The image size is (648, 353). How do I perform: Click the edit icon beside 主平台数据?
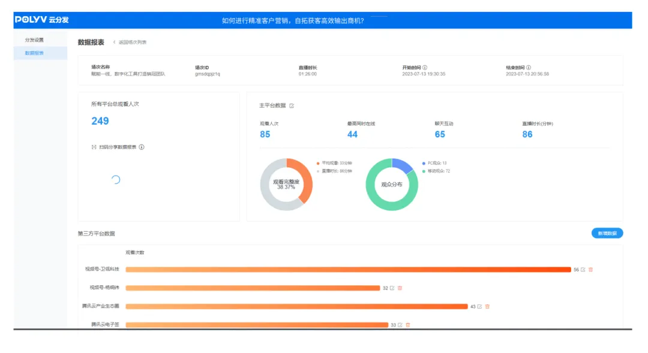(x=292, y=105)
